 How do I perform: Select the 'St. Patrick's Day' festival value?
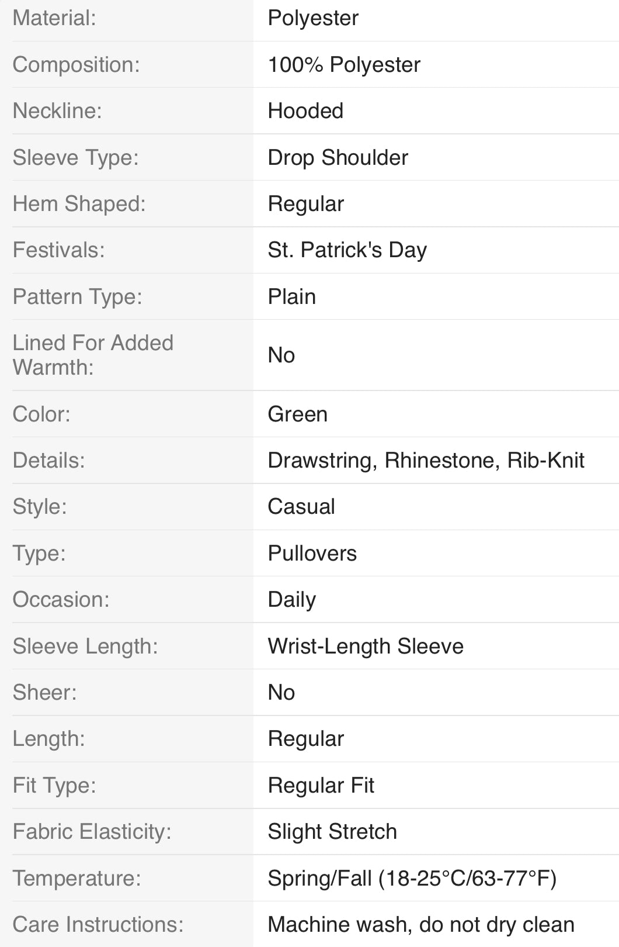coord(347,250)
